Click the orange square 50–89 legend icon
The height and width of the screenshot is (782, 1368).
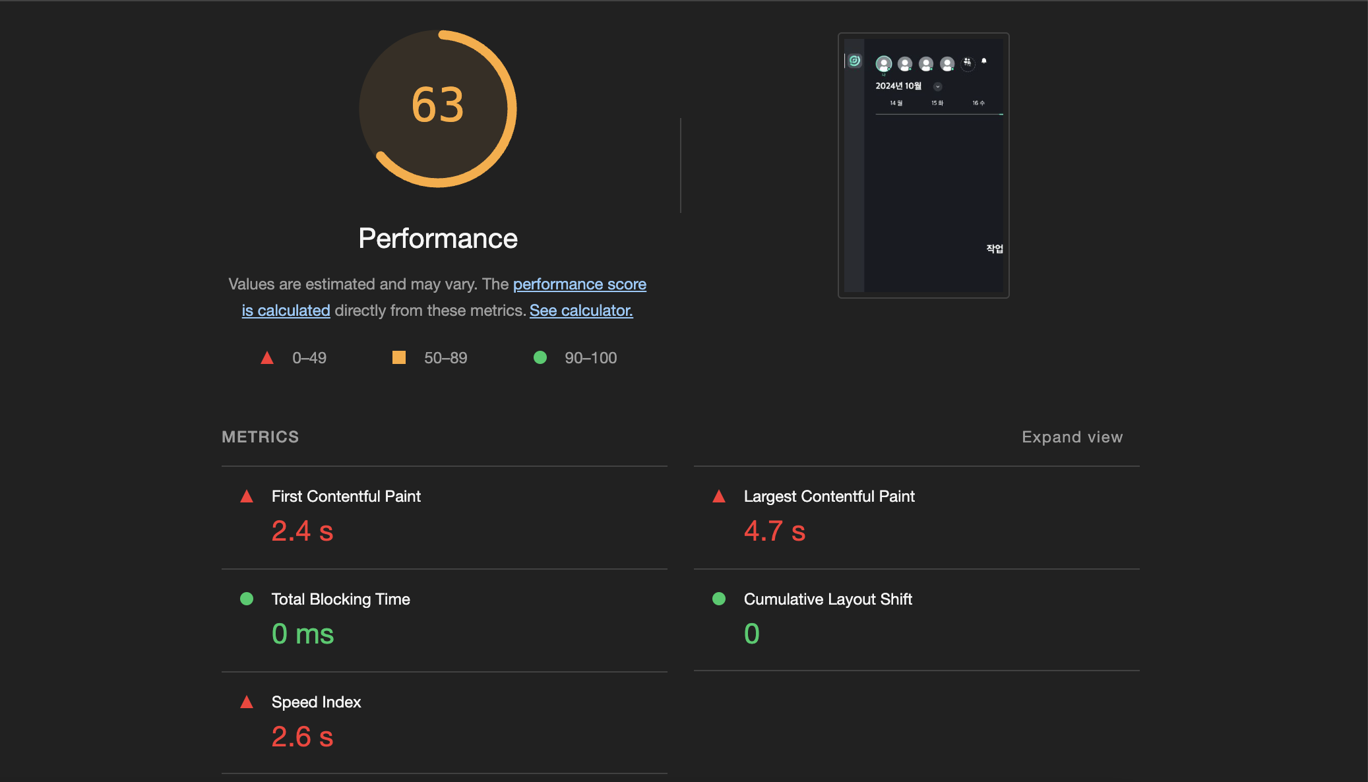click(x=399, y=357)
